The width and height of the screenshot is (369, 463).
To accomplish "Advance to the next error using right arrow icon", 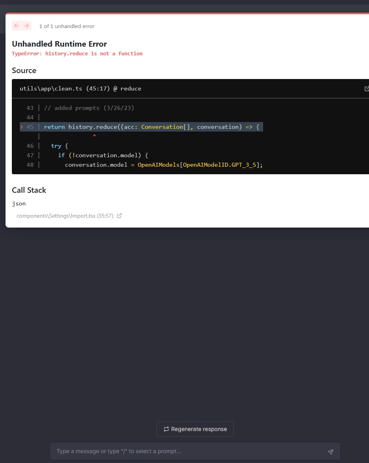I will [26, 25].
